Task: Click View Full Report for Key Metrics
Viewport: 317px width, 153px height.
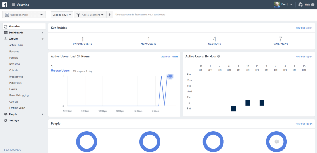Action: (304, 28)
